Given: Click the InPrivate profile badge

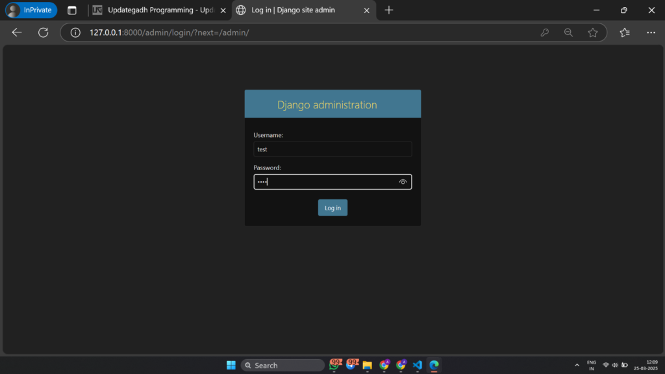Looking at the screenshot, I should pyautogui.click(x=31, y=10).
